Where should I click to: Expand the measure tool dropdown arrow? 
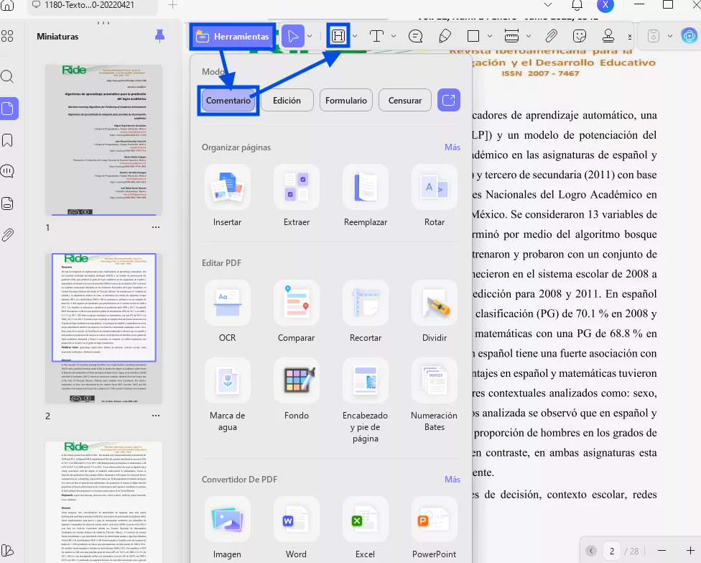(529, 36)
